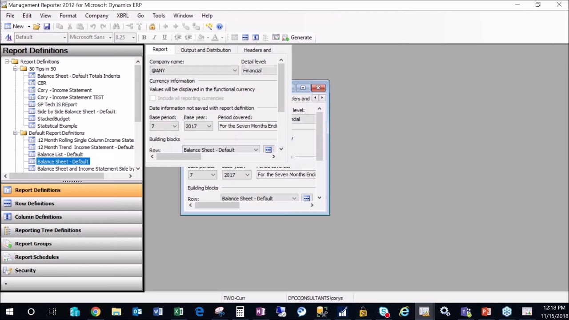Viewport: 569px width, 320px height.
Task: Open the Tools menu
Action: [x=159, y=16]
